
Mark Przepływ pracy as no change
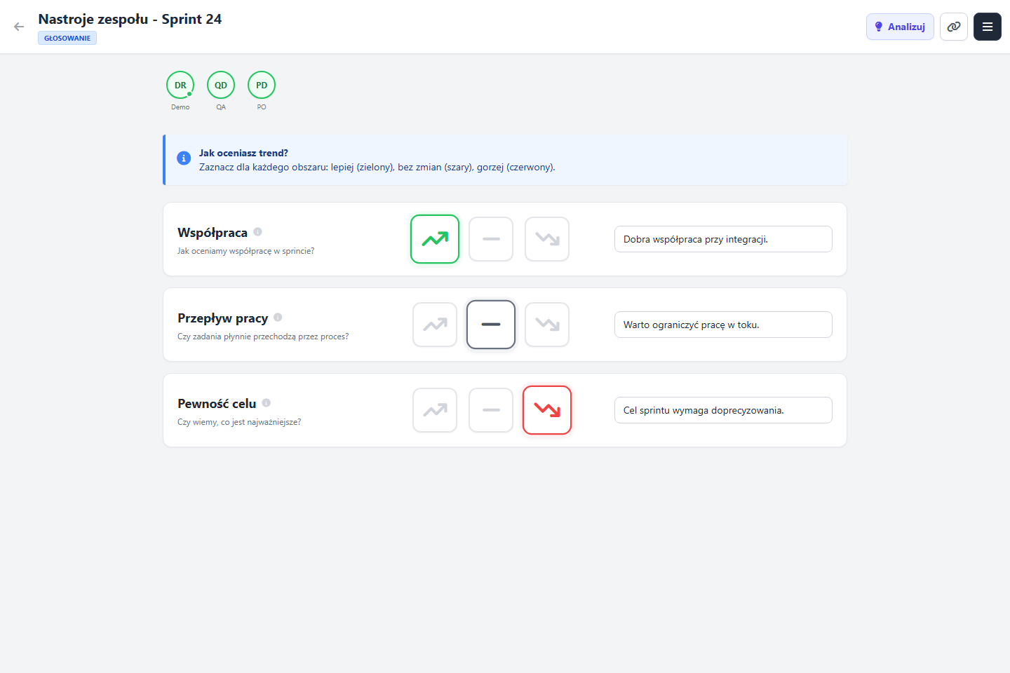pos(491,325)
